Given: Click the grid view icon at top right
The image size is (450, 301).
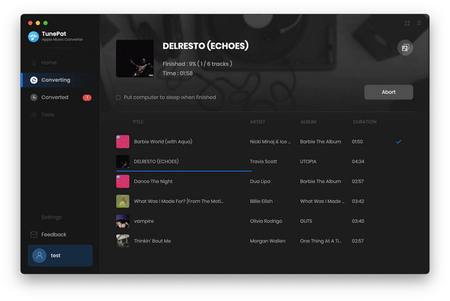Looking at the screenshot, I should pyautogui.click(x=407, y=23).
